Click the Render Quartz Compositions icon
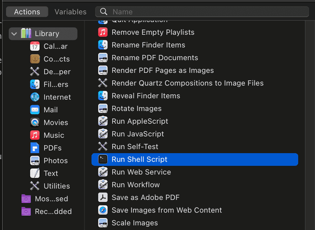This screenshot has width=315, height=230. [x=103, y=83]
